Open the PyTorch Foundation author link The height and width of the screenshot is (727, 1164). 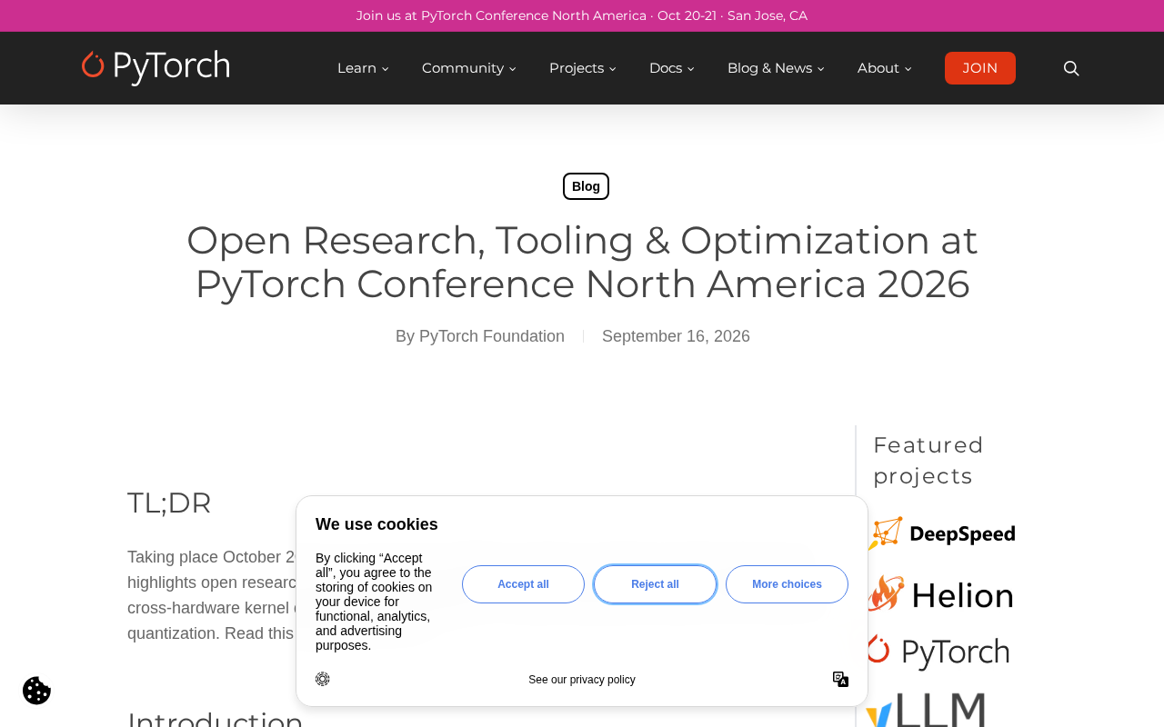click(x=492, y=336)
